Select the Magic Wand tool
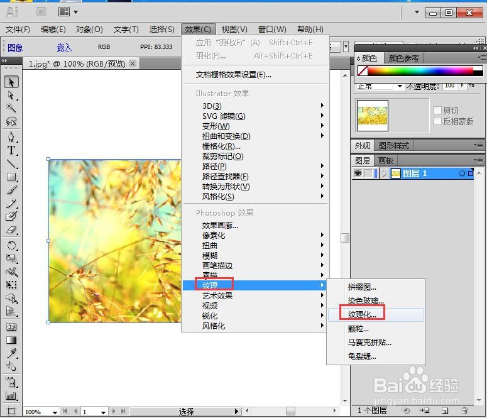Screen dimensions: 487x418 (x=11, y=108)
